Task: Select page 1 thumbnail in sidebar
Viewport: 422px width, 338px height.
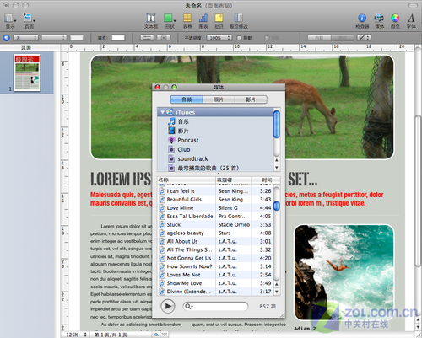Action: click(x=27, y=72)
